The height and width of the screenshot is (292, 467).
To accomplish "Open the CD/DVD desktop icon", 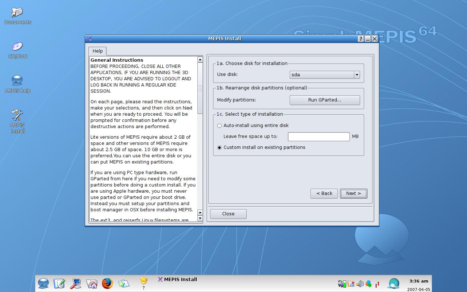I will 17,50.
